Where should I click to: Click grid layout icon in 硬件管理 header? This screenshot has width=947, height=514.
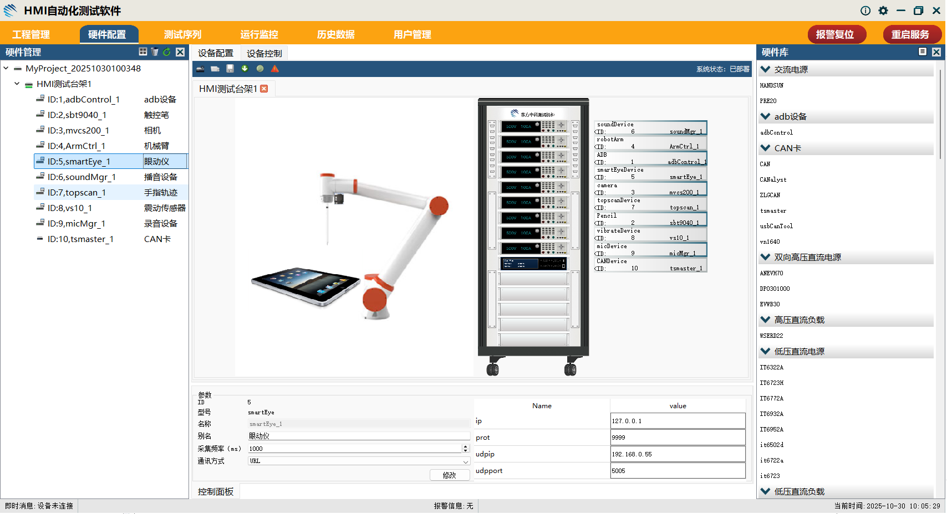pyautogui.click(x=143, y=52)
